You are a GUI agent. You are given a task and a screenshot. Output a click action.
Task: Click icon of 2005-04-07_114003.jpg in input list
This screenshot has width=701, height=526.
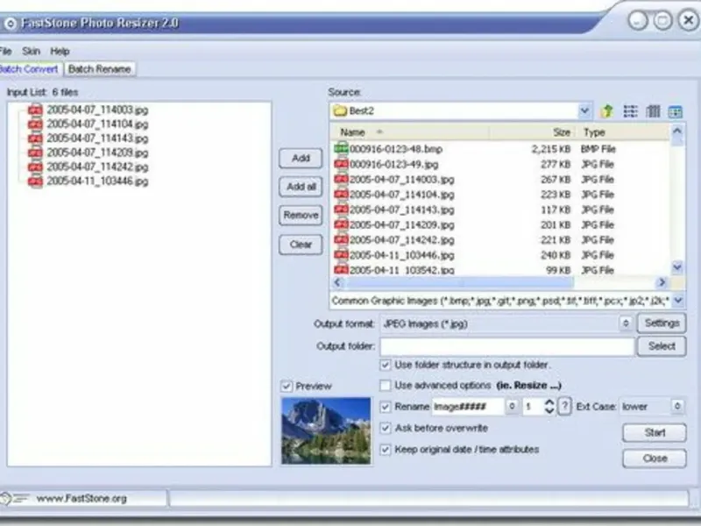(x=35, y=110)
